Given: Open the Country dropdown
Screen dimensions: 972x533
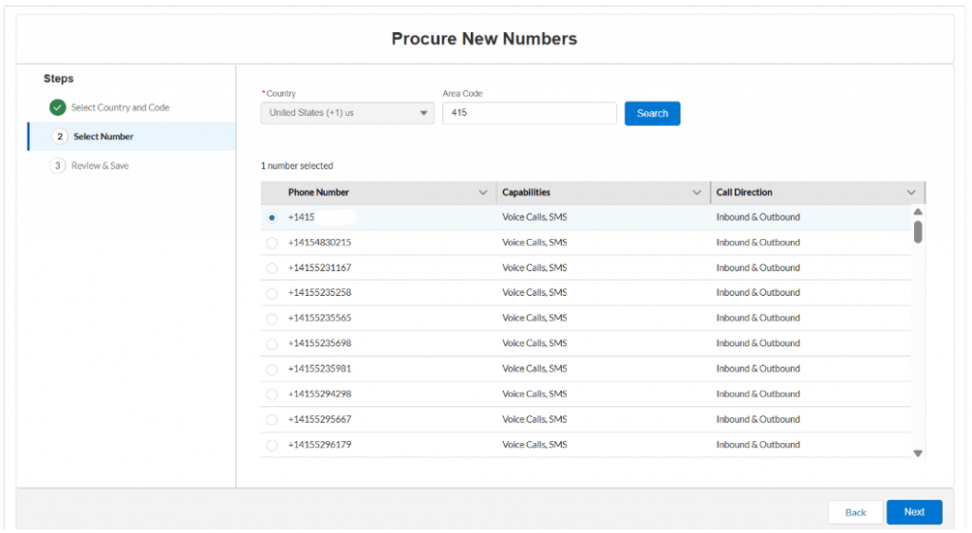Looking at the screenshot, I should (347, 113).
